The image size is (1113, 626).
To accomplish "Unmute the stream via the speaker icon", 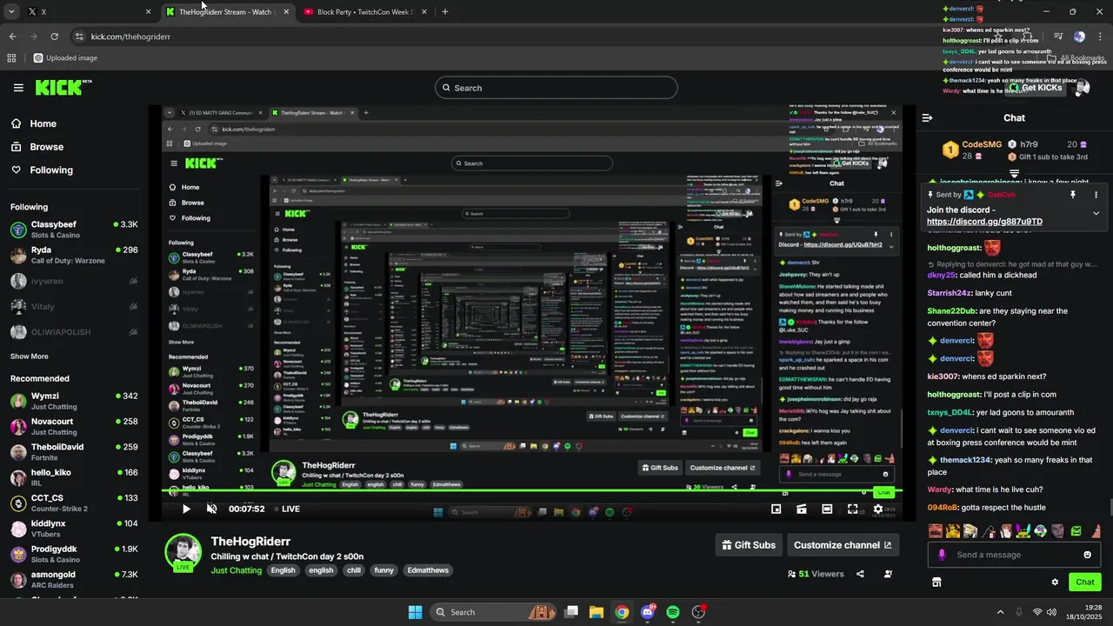I will pos(211,509).
